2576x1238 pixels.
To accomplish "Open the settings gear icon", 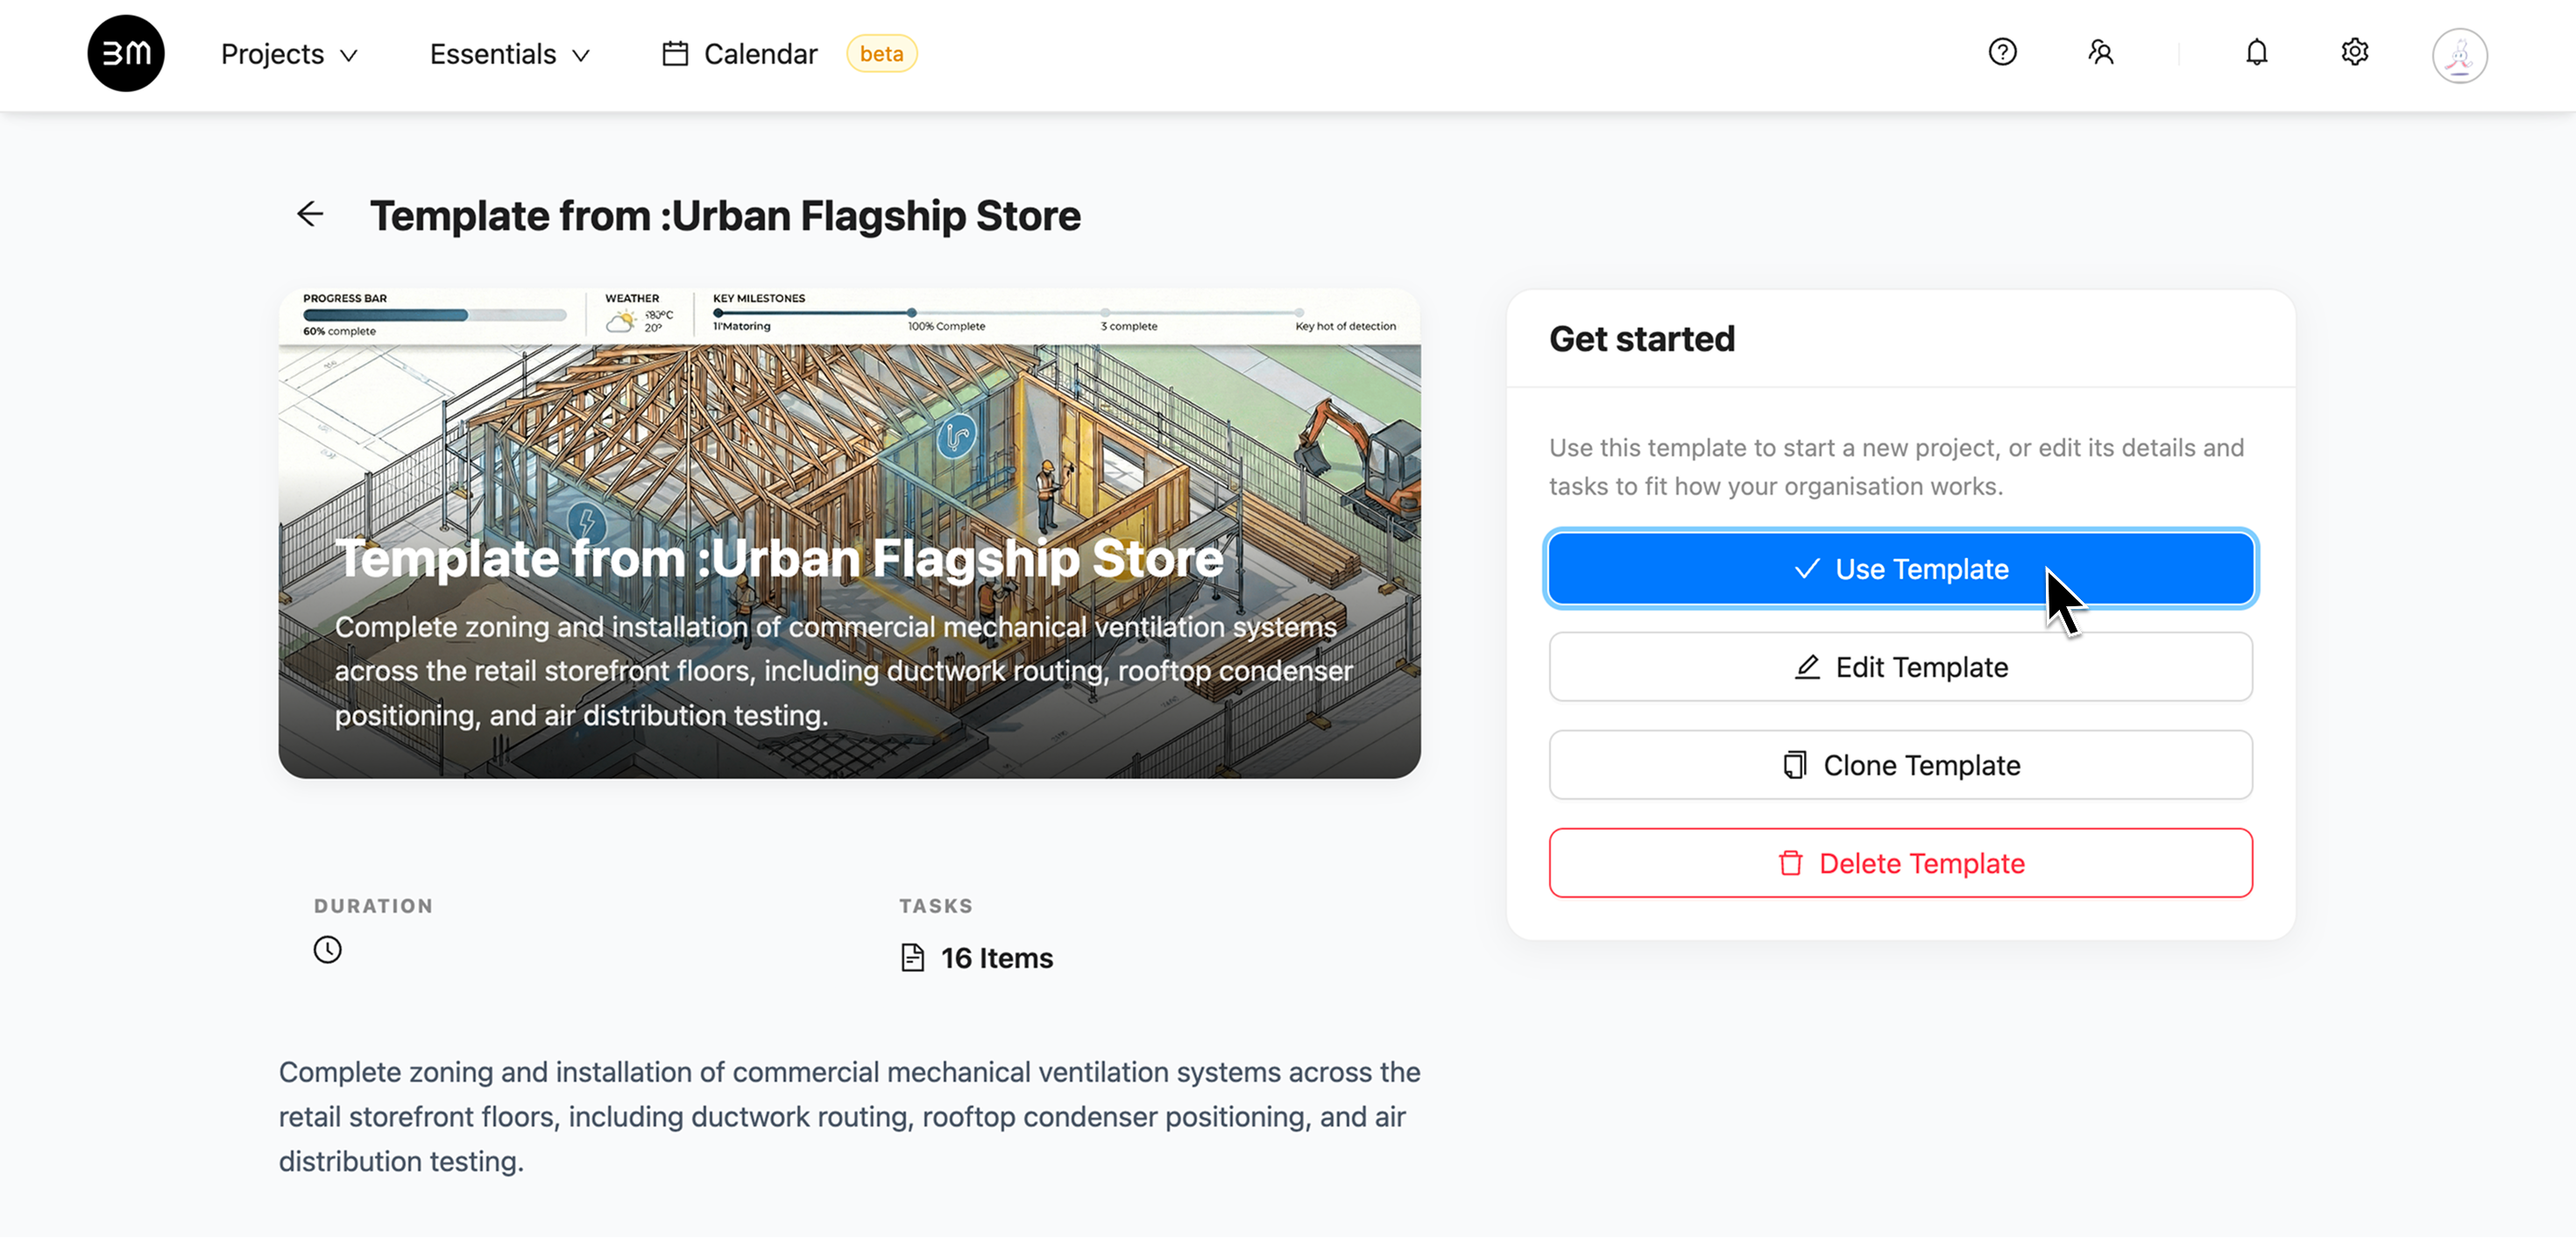I will pyautogui.click(x=2355, y=52).
